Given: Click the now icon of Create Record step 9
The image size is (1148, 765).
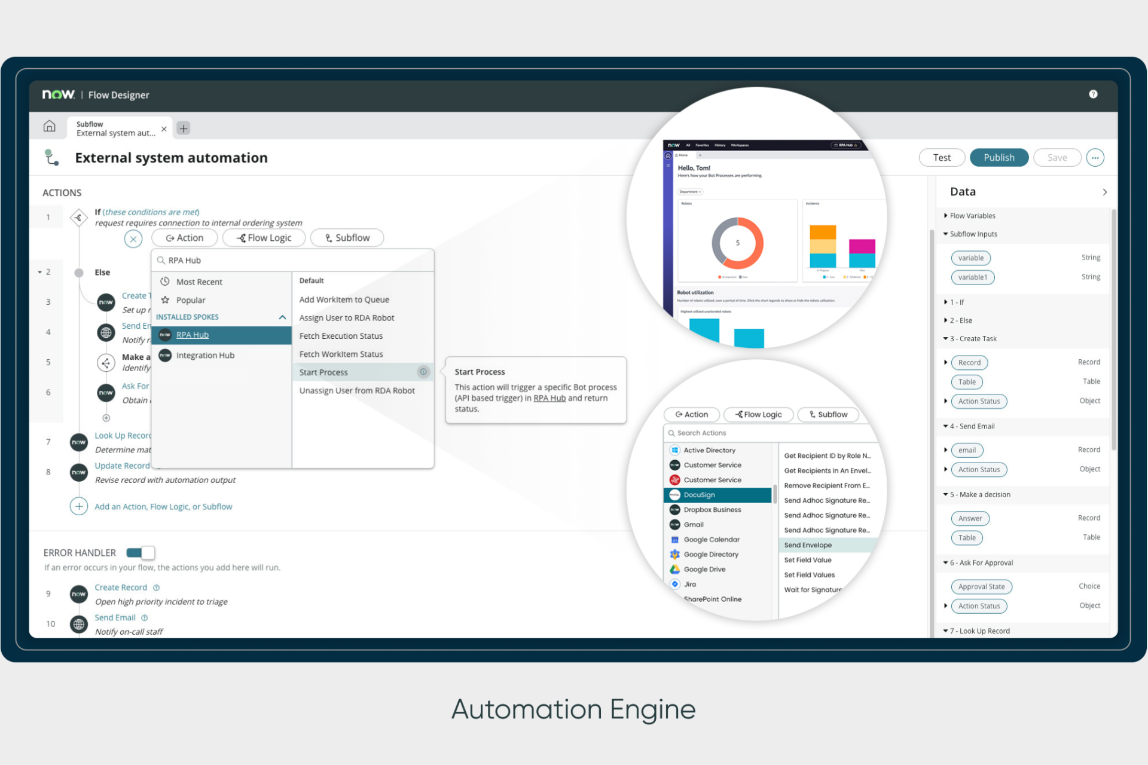Looking at the screenshot, I should click(79, 594).
